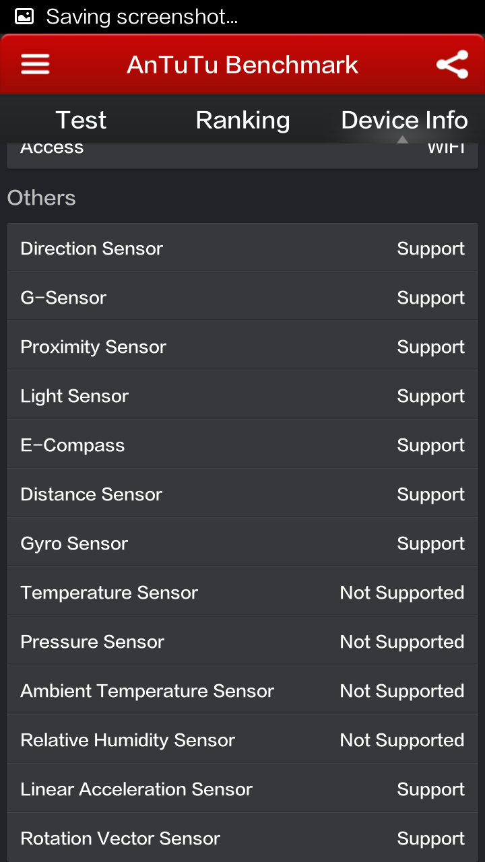Tap the Gyro Sensor row
The width and height of the screenshot is (485, 862).
(243, 543)
